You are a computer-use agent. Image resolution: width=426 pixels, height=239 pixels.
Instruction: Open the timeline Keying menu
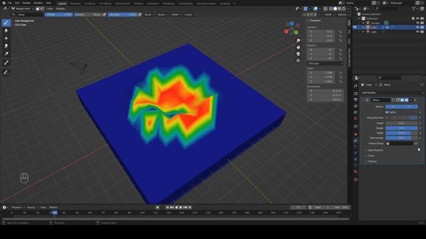pyautogui.click(x=32, y=207)
